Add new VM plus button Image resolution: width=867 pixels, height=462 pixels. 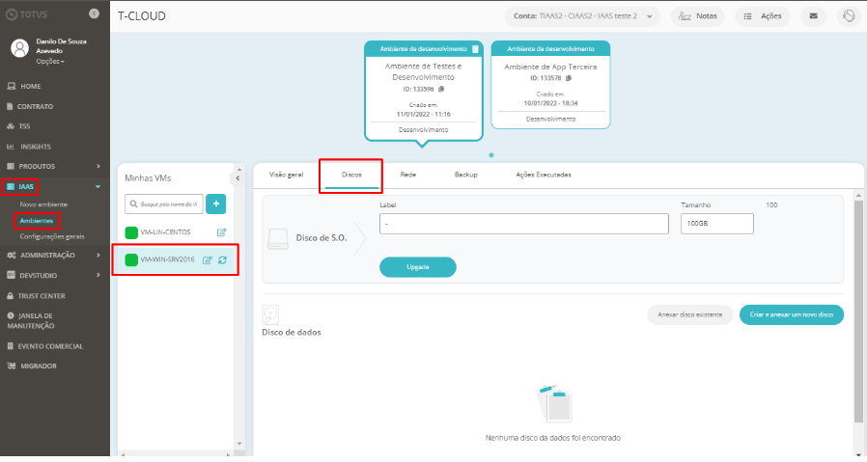point(216,204)
